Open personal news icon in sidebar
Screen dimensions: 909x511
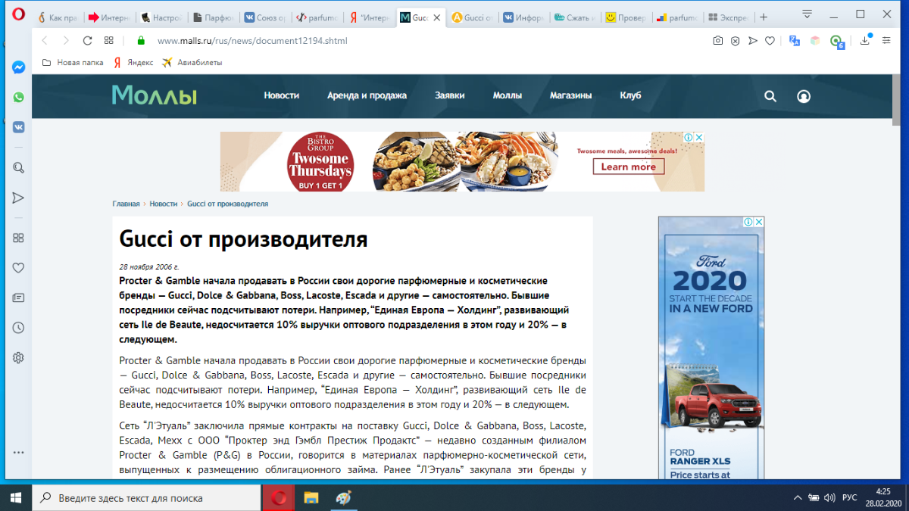coord(18,298)
